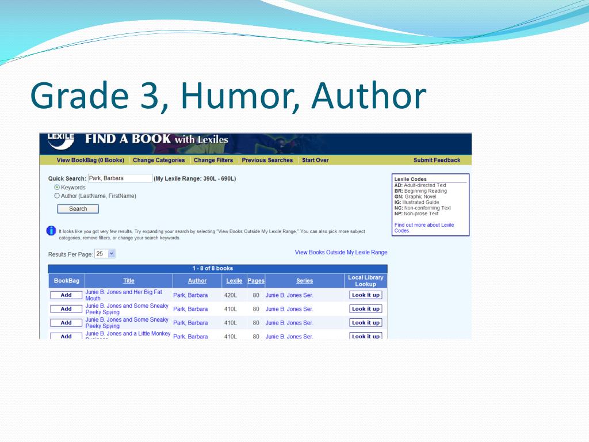
Task: Open Previous Searches
Action: click(267, 160)
